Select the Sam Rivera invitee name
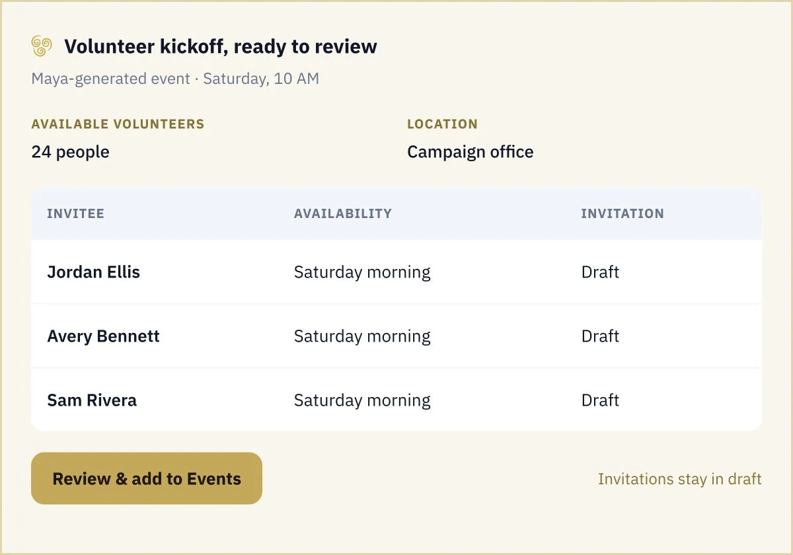The width and height of the screenshot is (793, 555). 92,400
